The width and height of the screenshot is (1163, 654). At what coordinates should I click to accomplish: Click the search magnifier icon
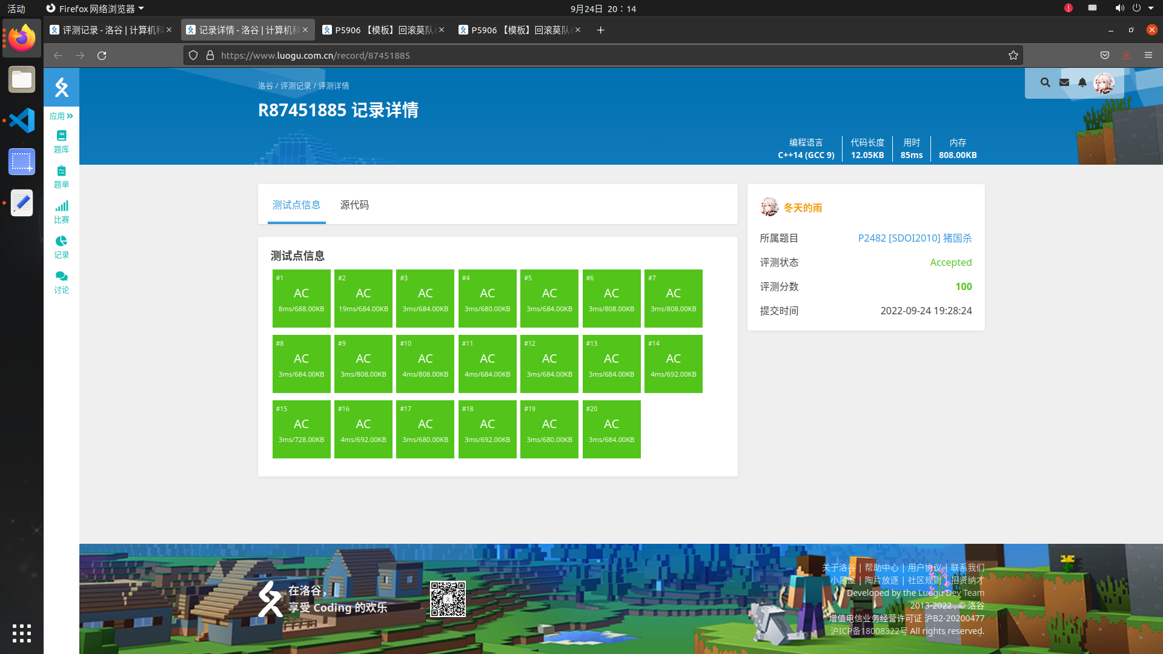pyautogui.click(x=1045, y=82)
